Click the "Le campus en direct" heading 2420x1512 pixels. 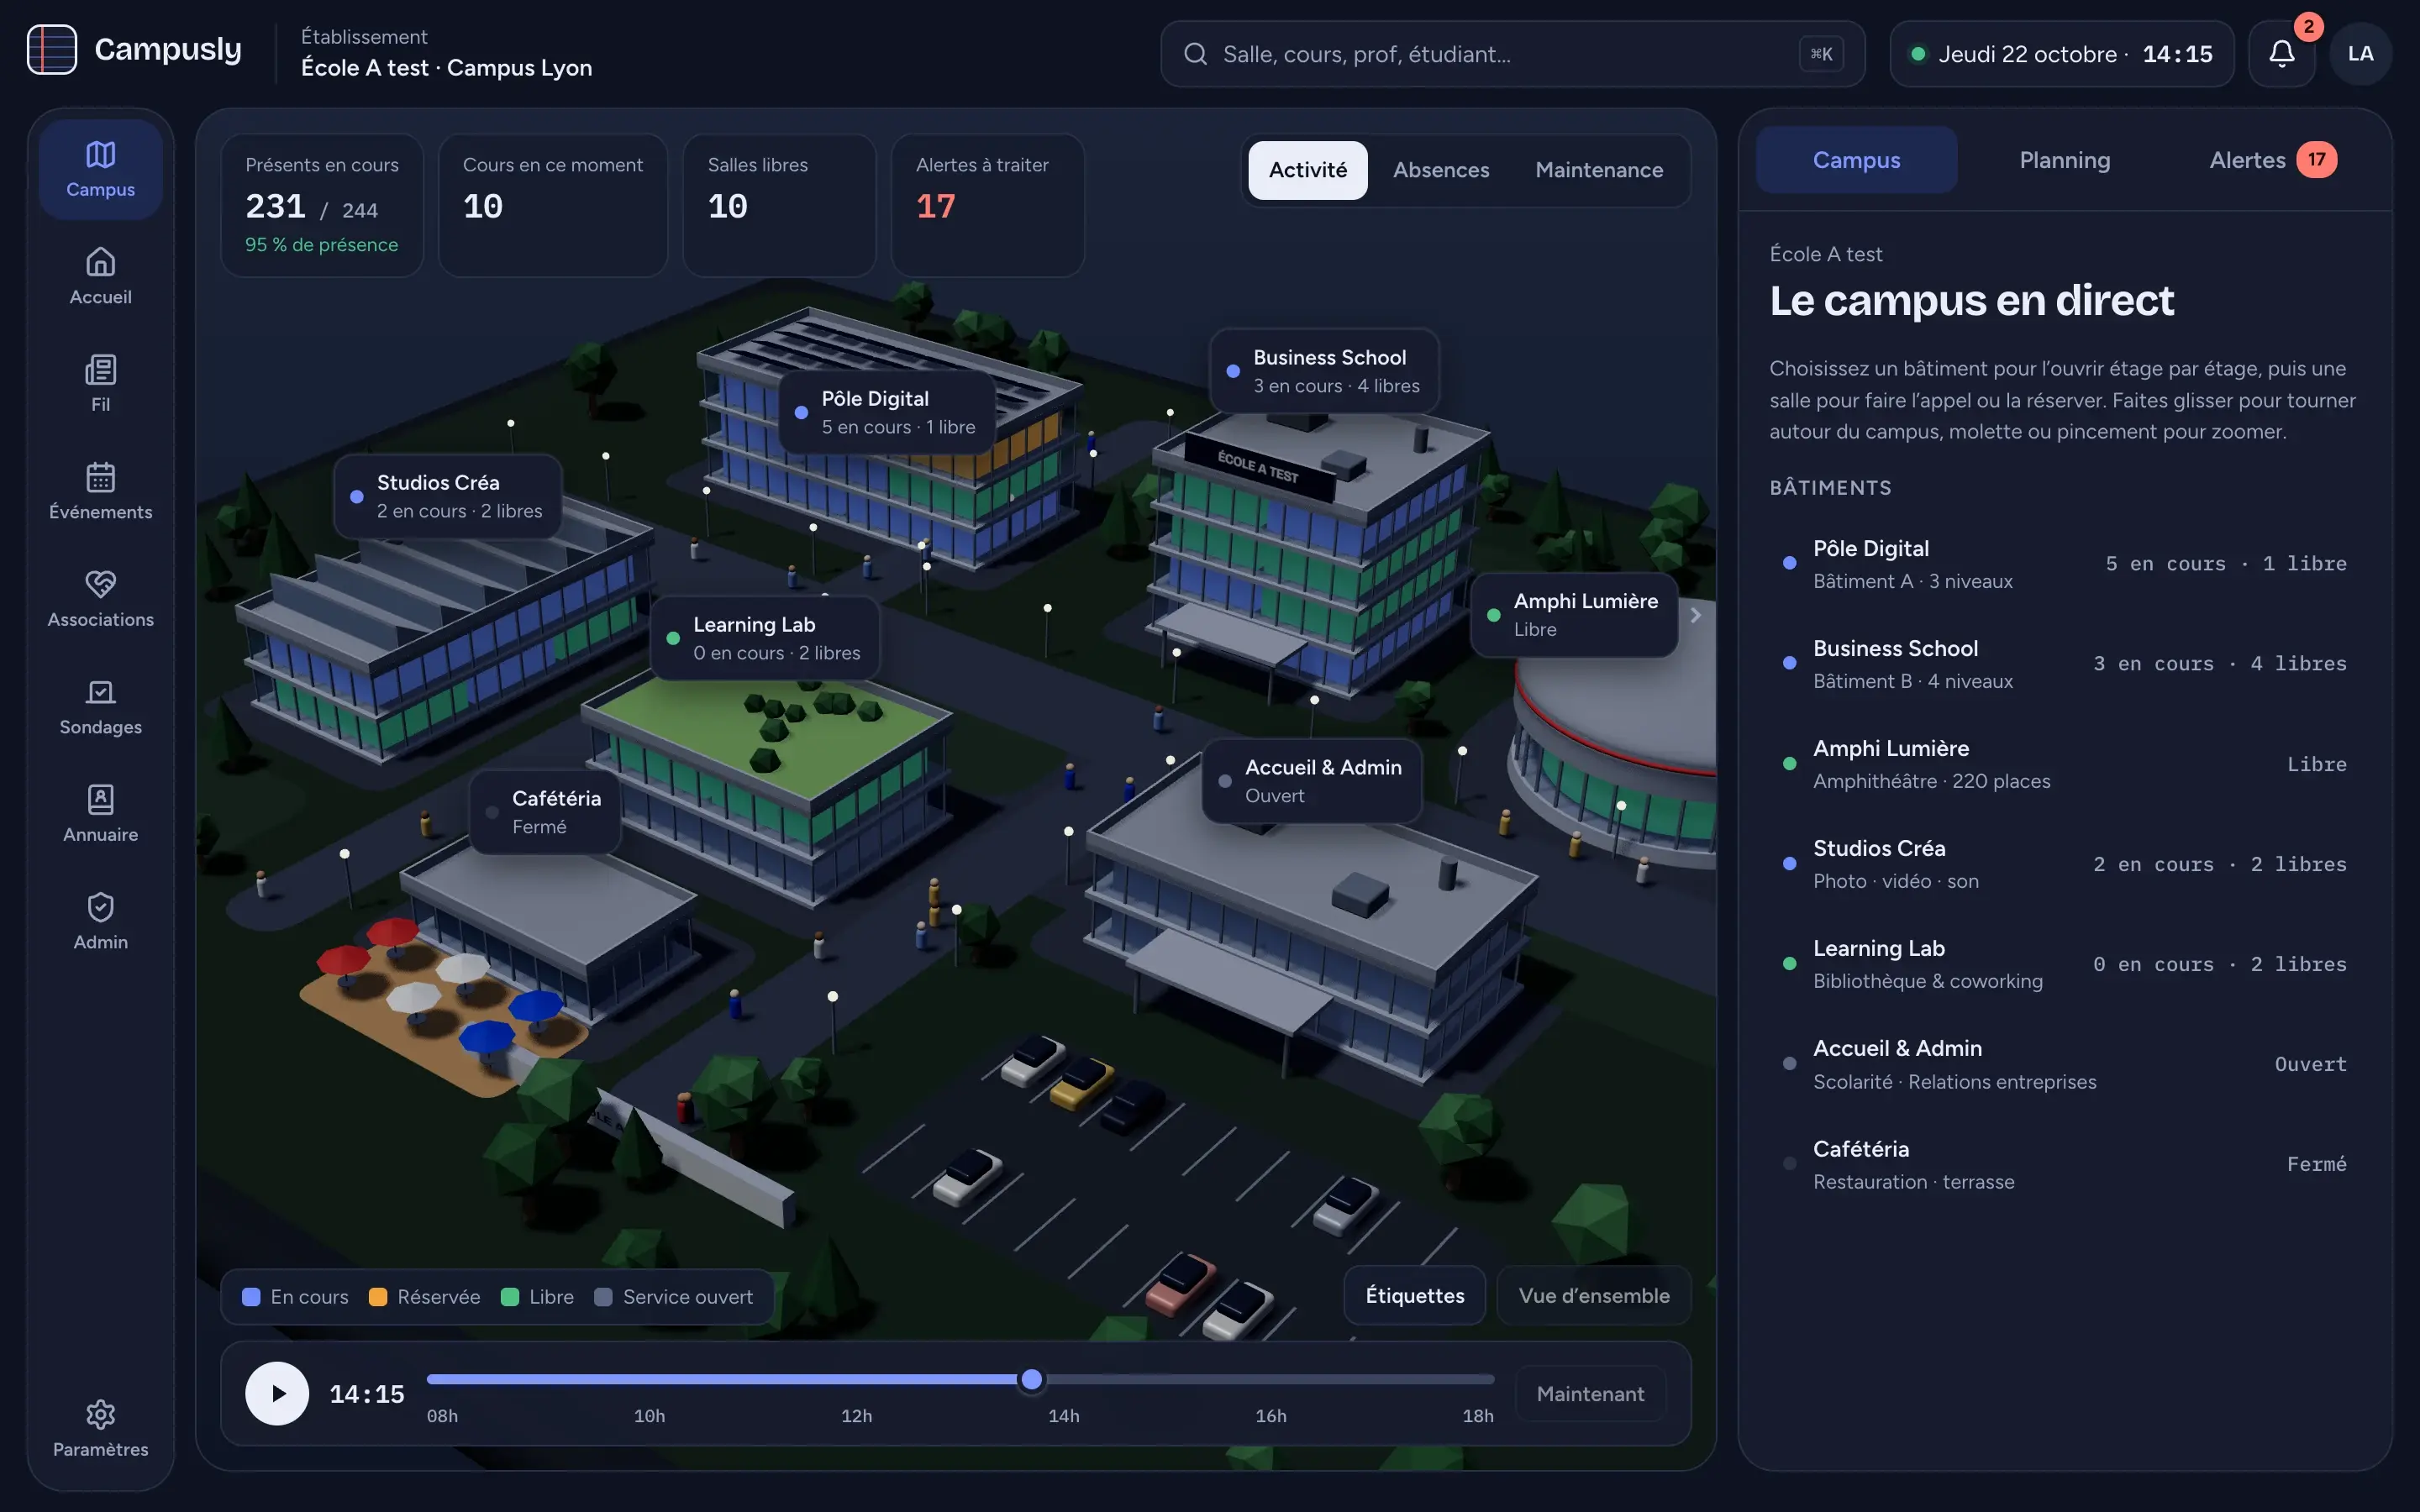pyautogui.click(x=1971, y=300)
